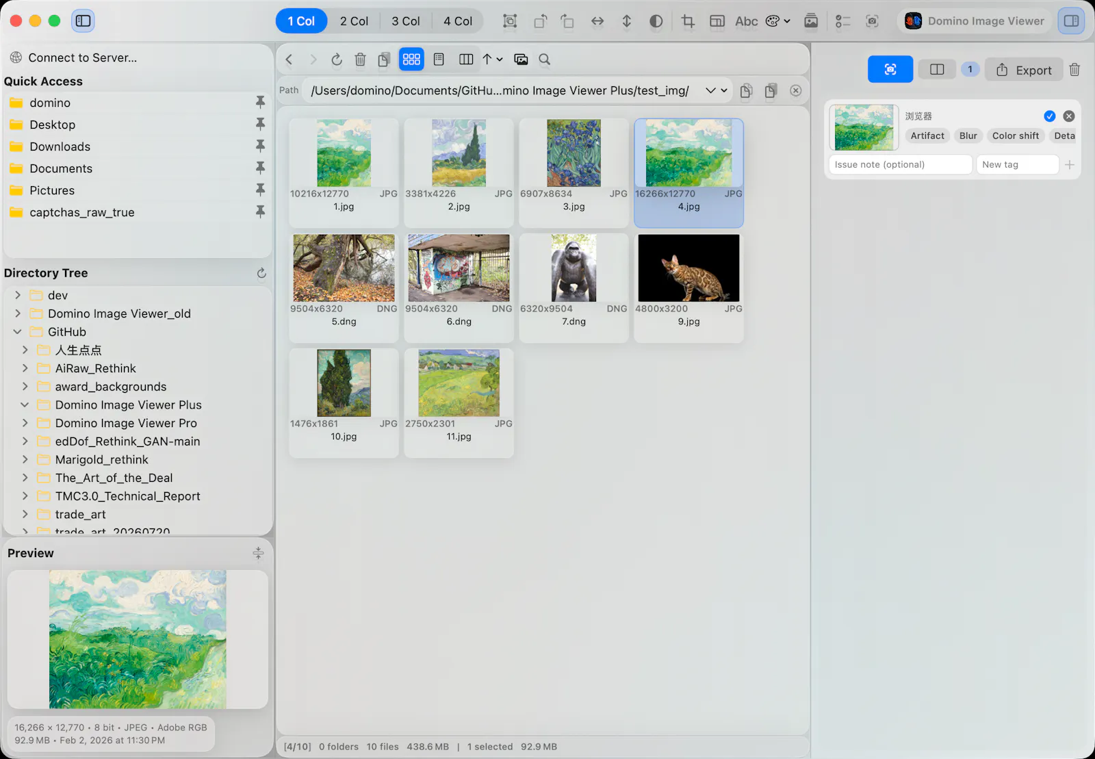
Task: Click the trash icon in browser toolbar
Action: (360, 60)
